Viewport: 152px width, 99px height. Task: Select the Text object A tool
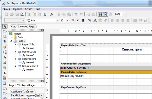(5, 57)
